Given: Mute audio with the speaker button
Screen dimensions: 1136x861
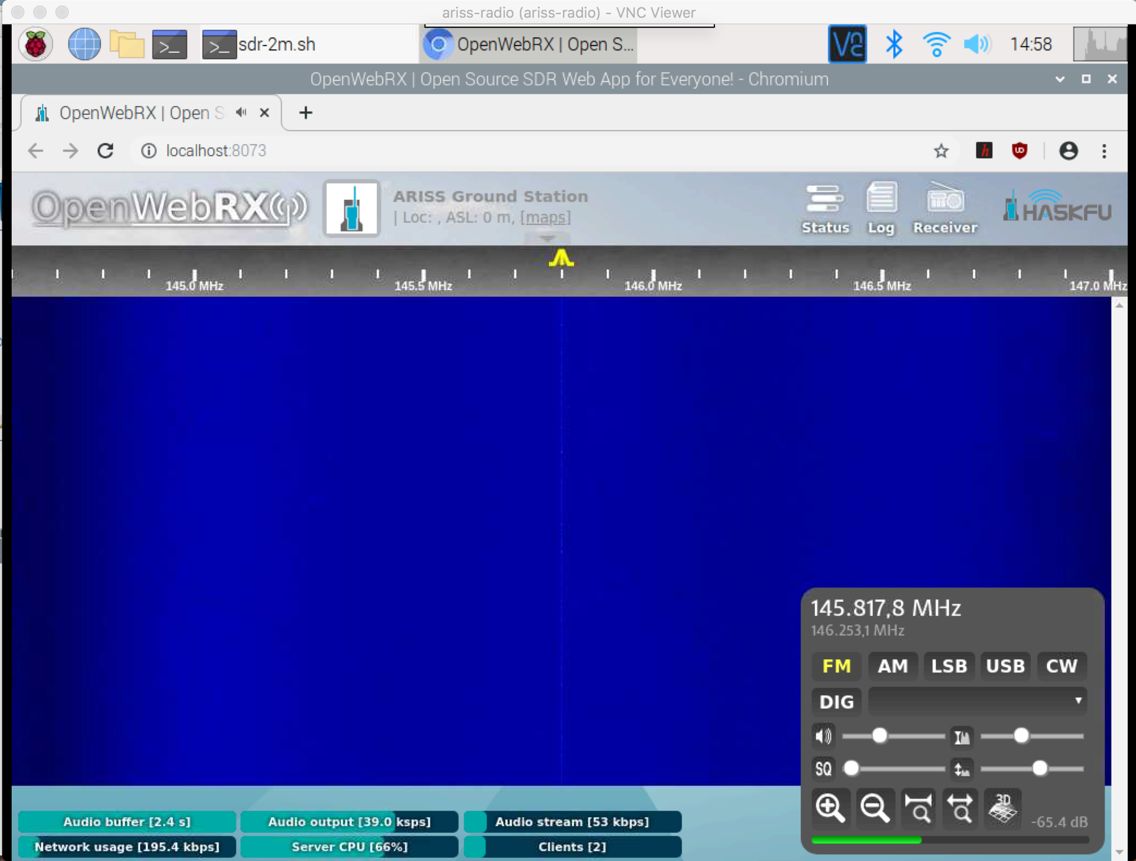Looking at the screenshot, I should click(823, 736).
